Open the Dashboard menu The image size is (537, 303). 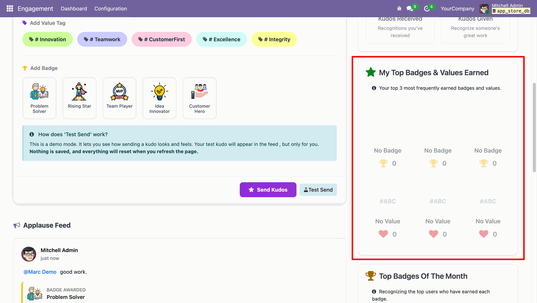point(74,9)
